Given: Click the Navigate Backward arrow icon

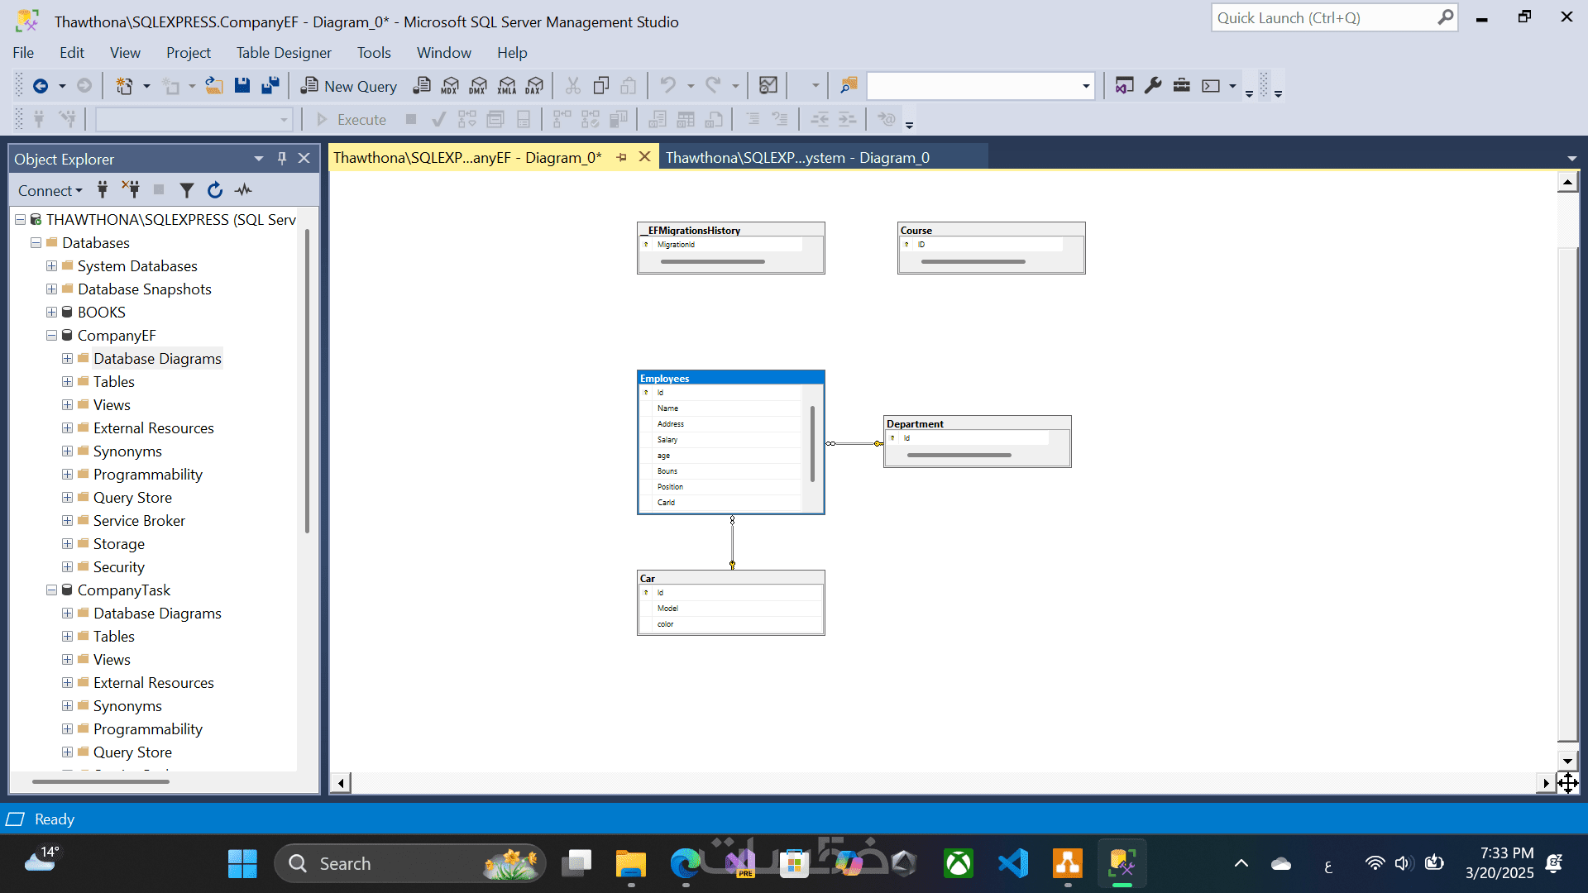Looking at the screenshot, I should coord(40,86).
